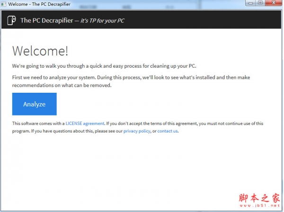Screen dimensions: 284x212
Task: Click the header title 'The PC Decrapifier'
Action: tap(47, 20)
